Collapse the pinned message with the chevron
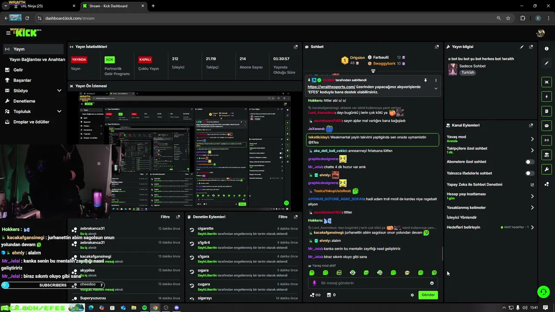Image resolution: width=555 pixels, height=312 pixels. pos(436,88)
